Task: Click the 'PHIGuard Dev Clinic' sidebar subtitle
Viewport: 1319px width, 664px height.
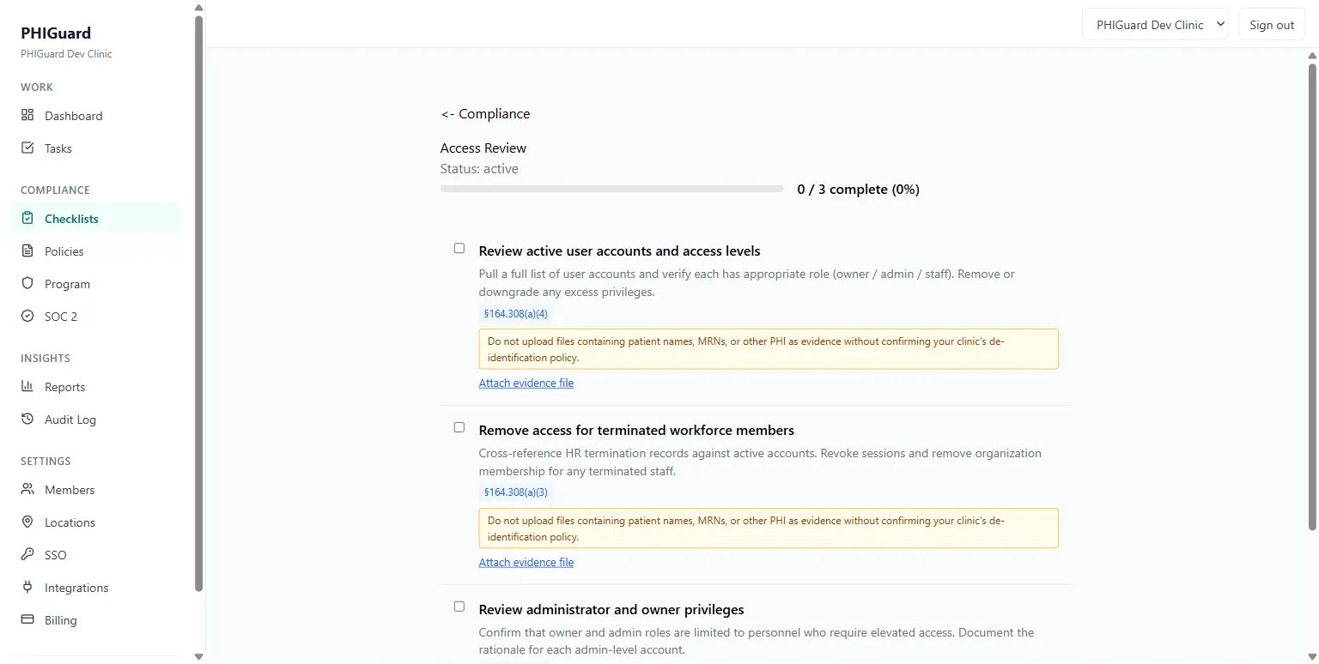Action: (66, 54)
